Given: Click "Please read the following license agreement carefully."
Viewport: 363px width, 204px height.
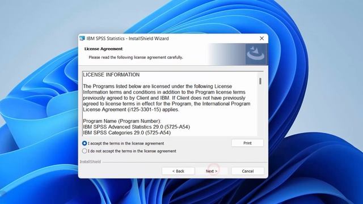Looking at the screenshot, I should [x=136, y=57].
